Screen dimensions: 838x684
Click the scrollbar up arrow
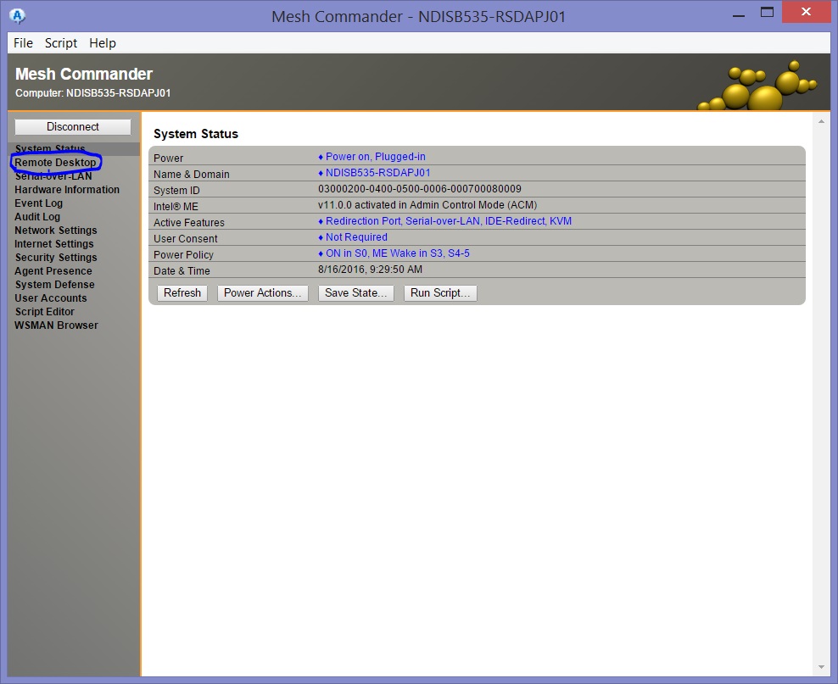821,122
